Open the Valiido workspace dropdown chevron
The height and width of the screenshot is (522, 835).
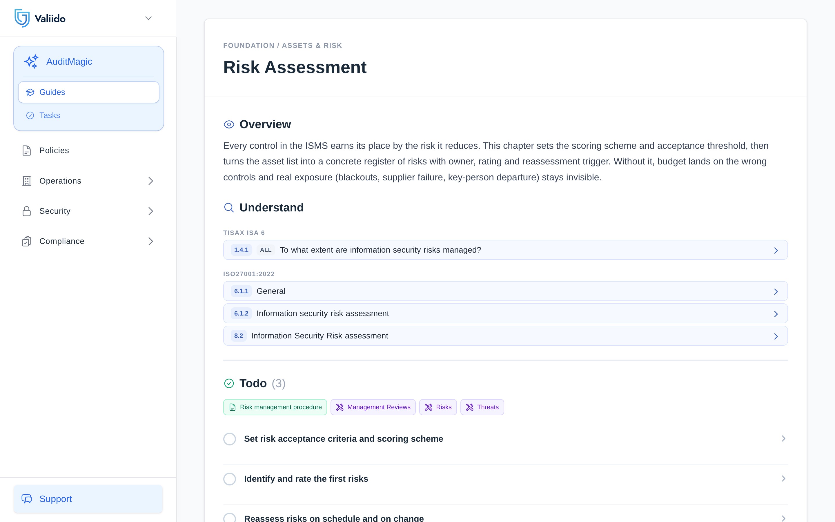(x=148, y=18)
